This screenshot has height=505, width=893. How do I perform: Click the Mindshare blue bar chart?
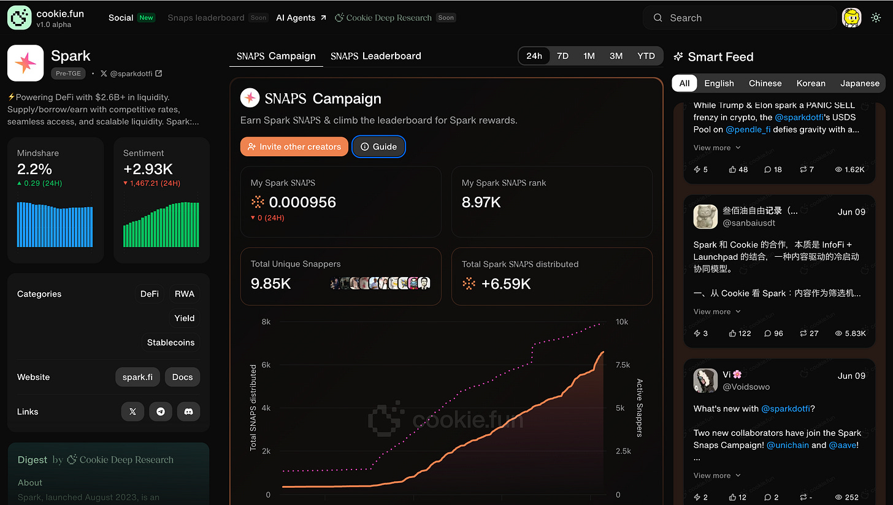point(55,224)
